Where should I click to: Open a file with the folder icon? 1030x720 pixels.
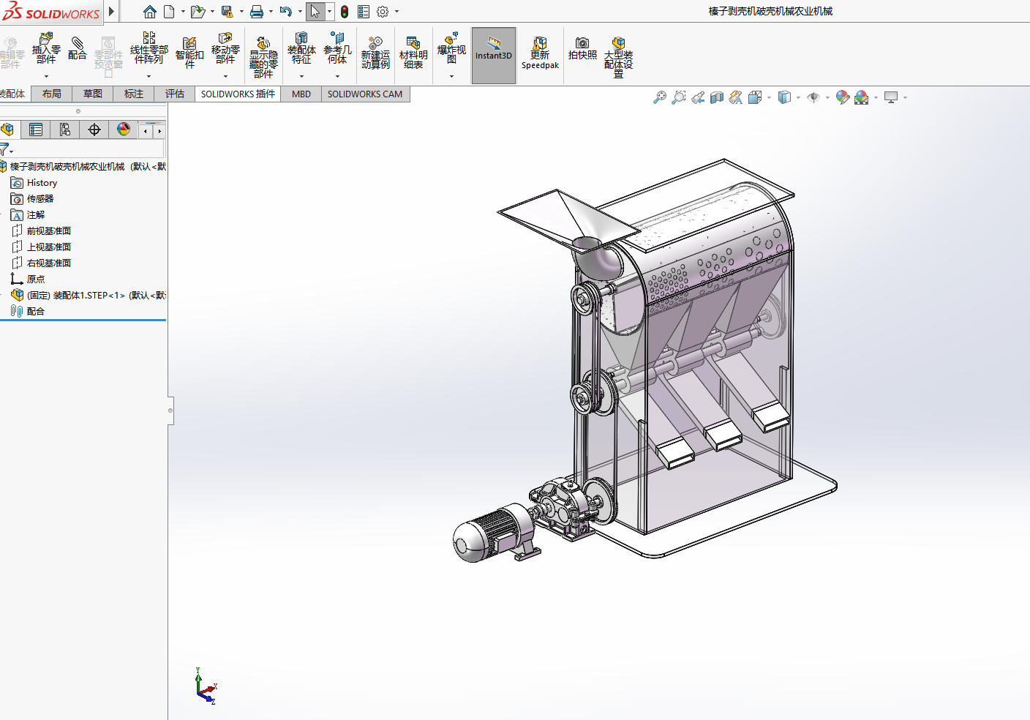(198, 12)
